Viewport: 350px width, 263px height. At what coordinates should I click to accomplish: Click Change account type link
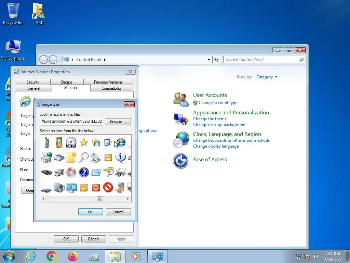[x=218, y=103]
